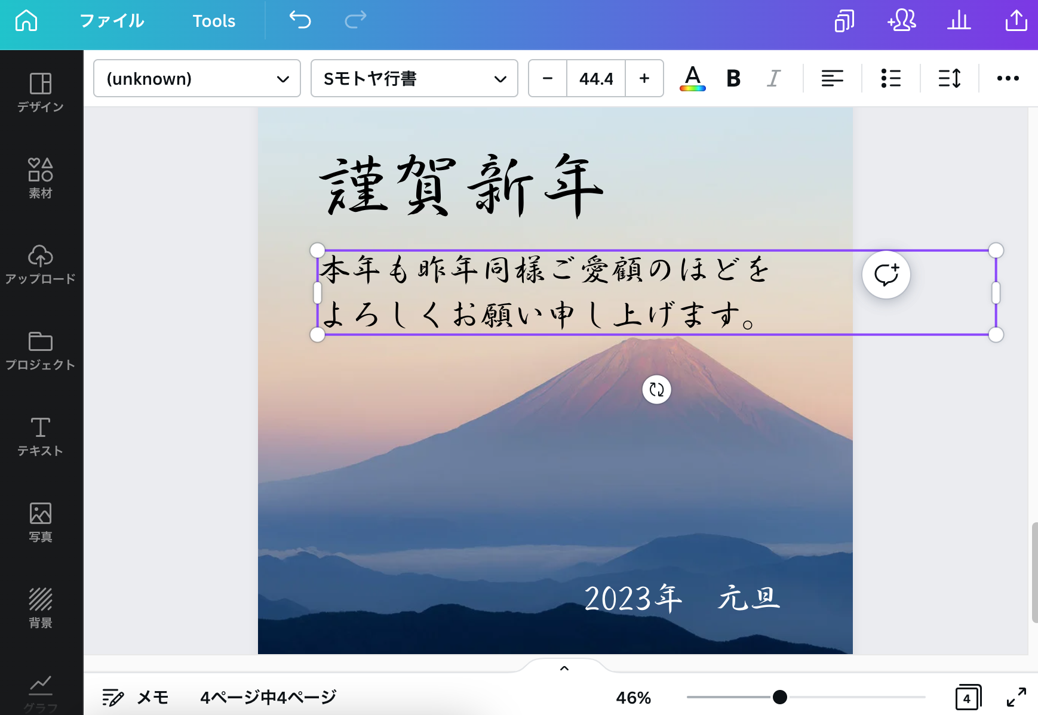Screen dimensions: 1038x715
Task: Open the プロジェクト folder panel
Action: [x=41, y=350]
